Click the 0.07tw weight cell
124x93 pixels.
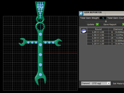pyautogui.click(x=120, y=35)
